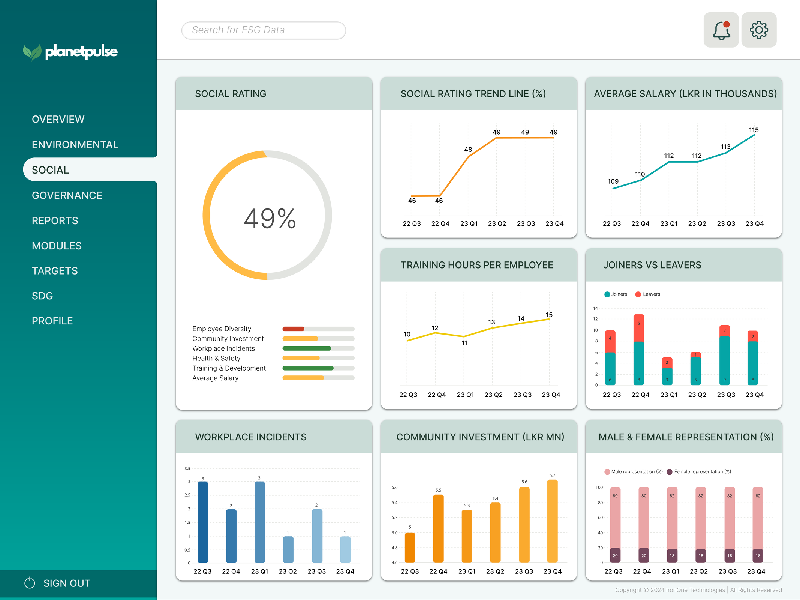Click the Male representation legend dot
The height and width of the screenshot is (600, 800).
[x=607, y=472]
